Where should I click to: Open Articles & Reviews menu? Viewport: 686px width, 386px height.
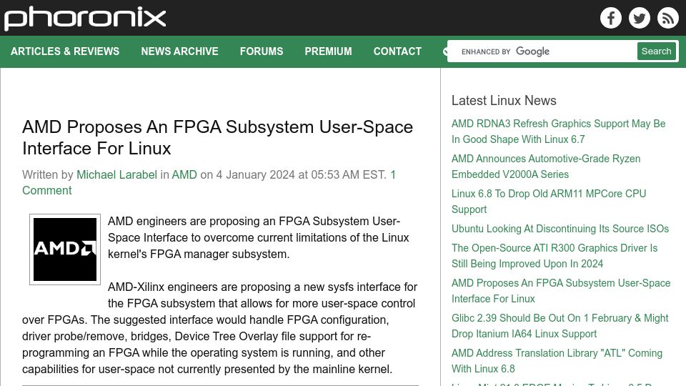pos(65,51)
